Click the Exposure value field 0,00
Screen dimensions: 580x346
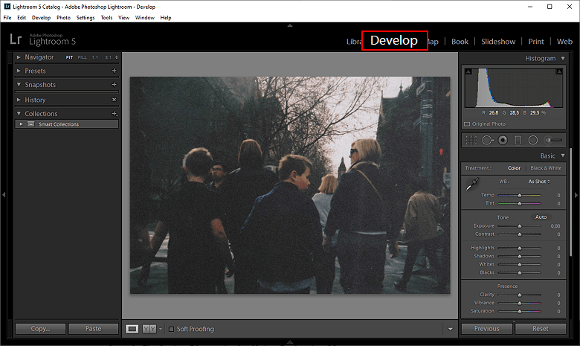(555, 226)
